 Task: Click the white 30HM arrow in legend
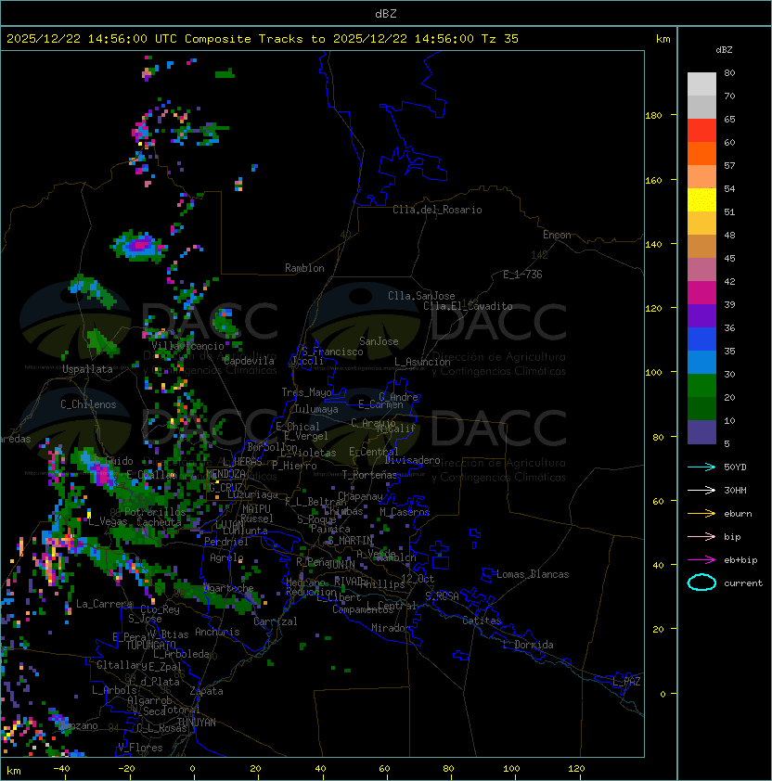coord(701,491)
